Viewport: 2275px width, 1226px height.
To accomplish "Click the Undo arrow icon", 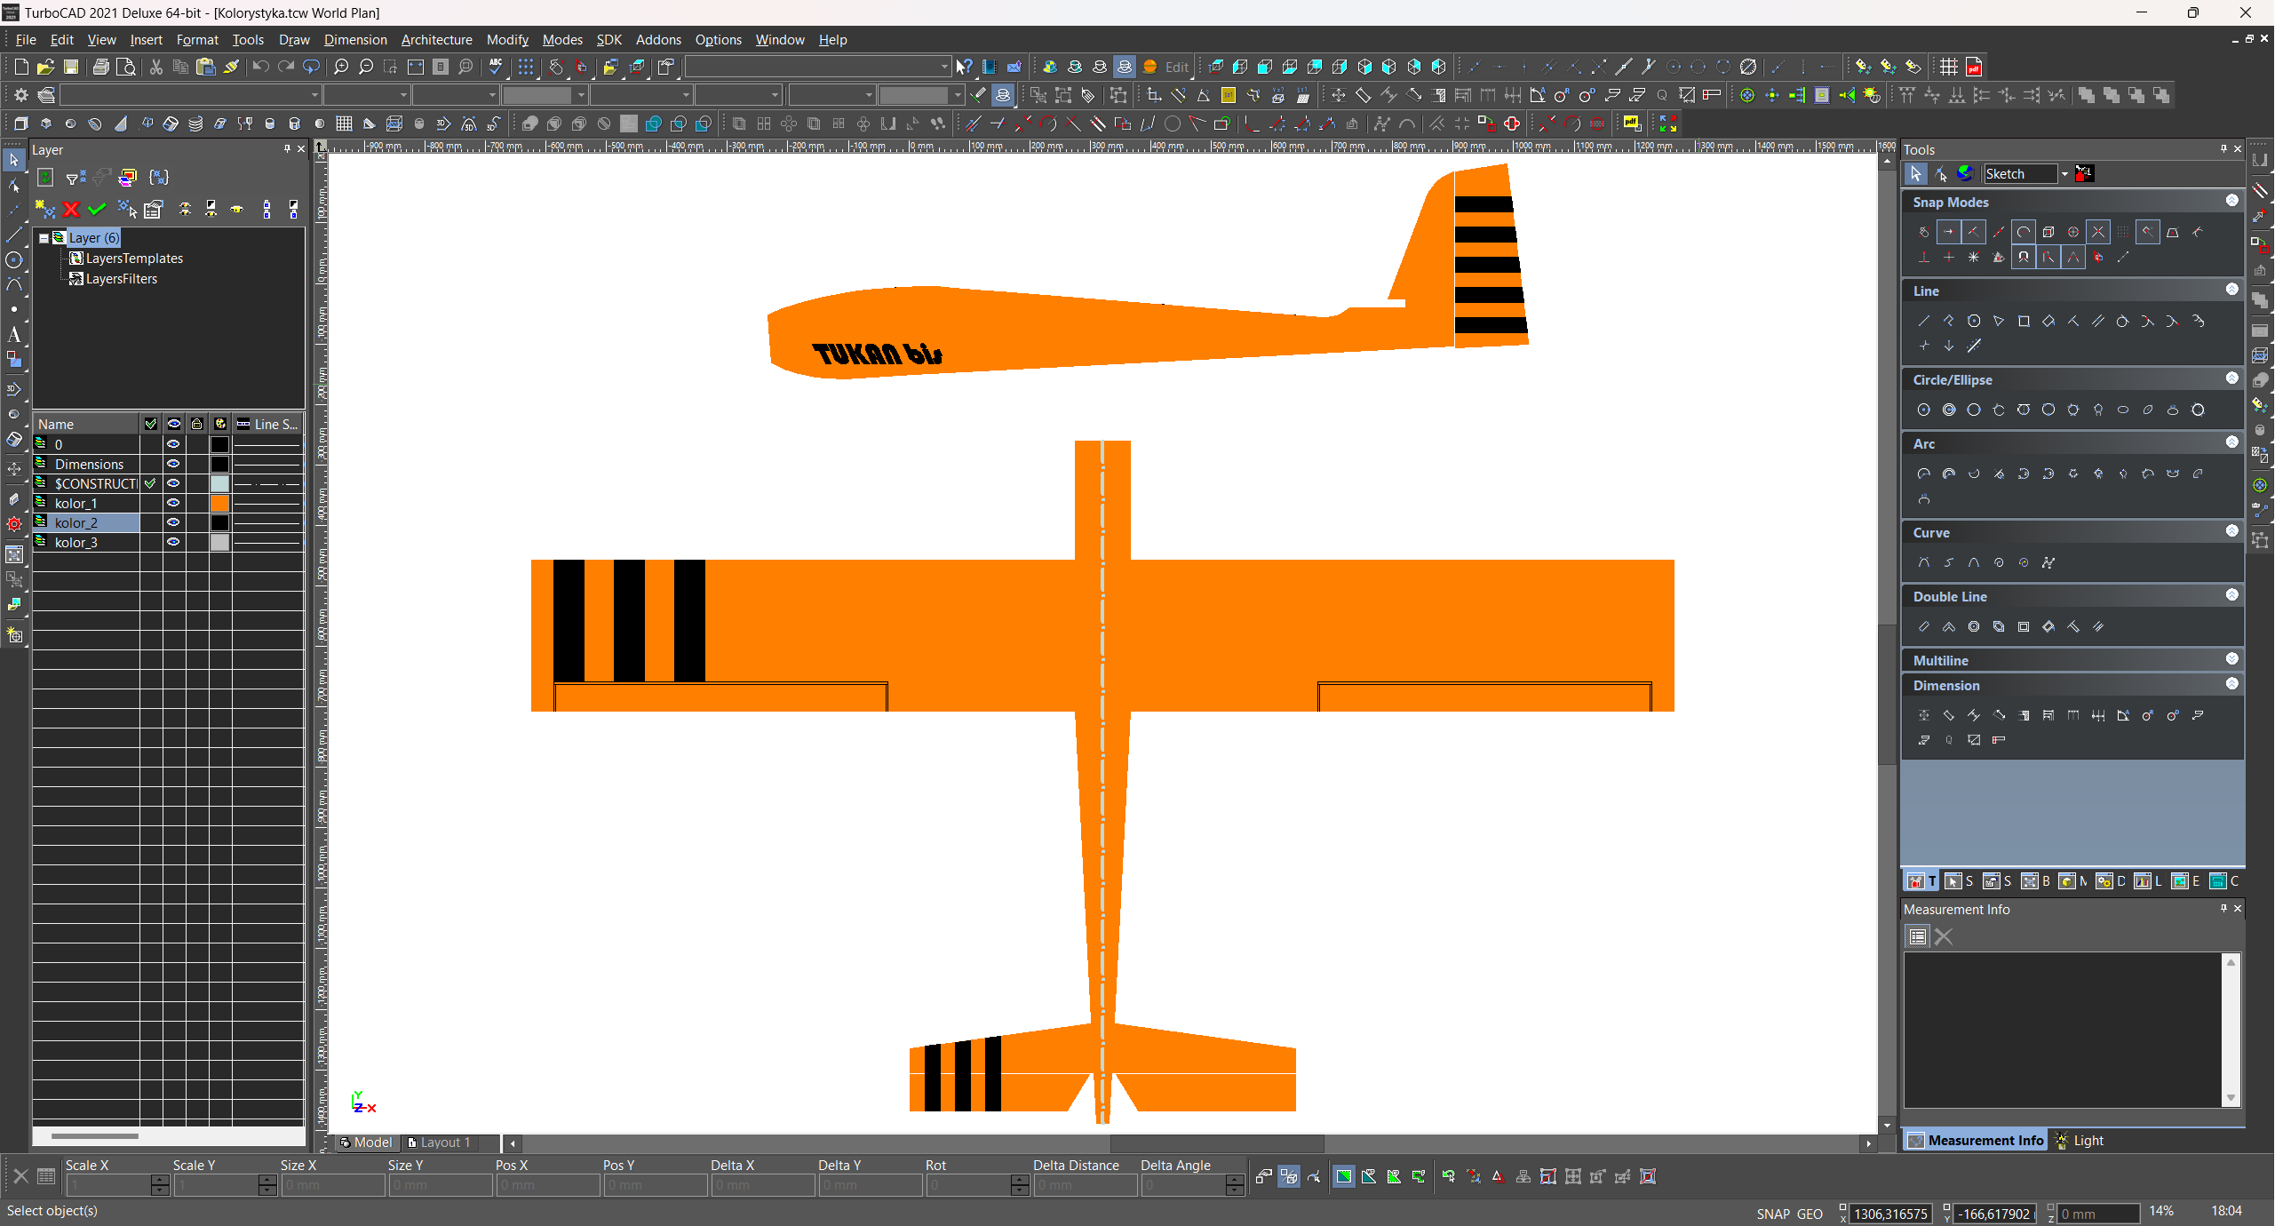I will pyautogui.click(x=260, y=67).
